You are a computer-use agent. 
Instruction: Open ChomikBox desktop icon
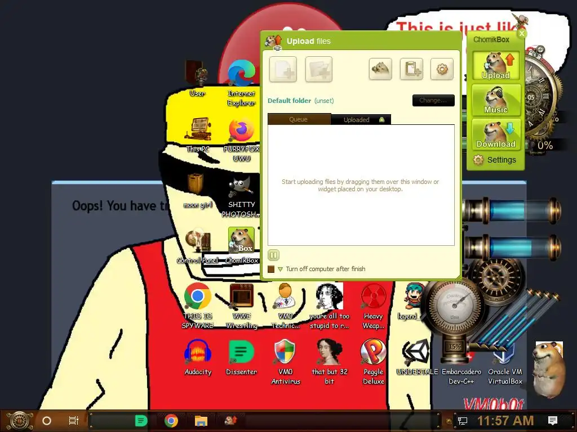click(241, 245)
